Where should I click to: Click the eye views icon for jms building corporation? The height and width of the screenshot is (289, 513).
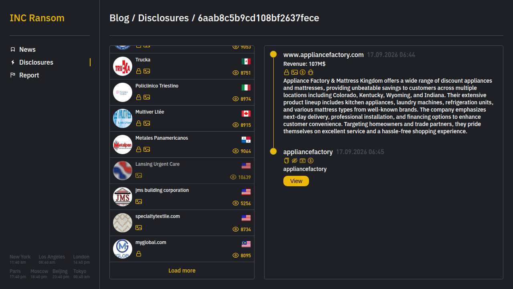pos(236,203)
